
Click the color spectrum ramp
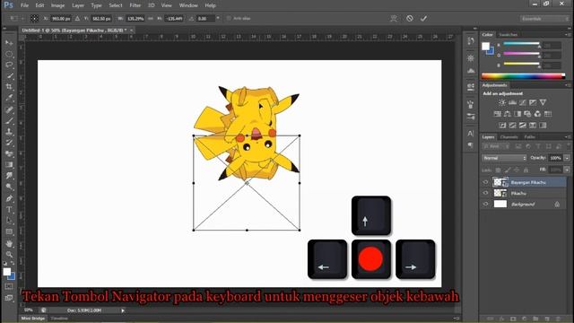(x=523, y=76)
